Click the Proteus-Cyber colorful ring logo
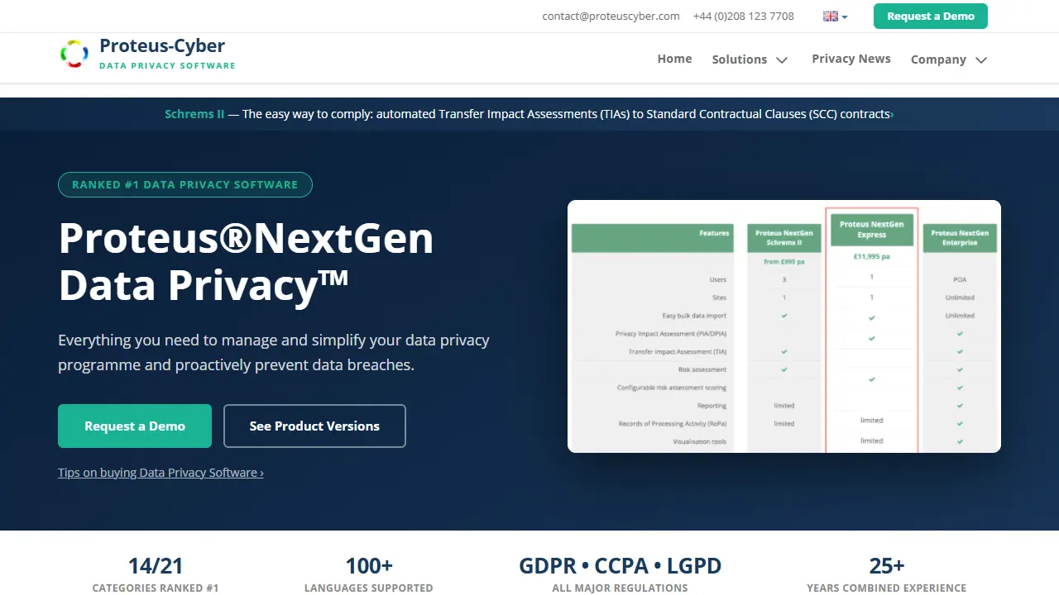 [74, 54]
